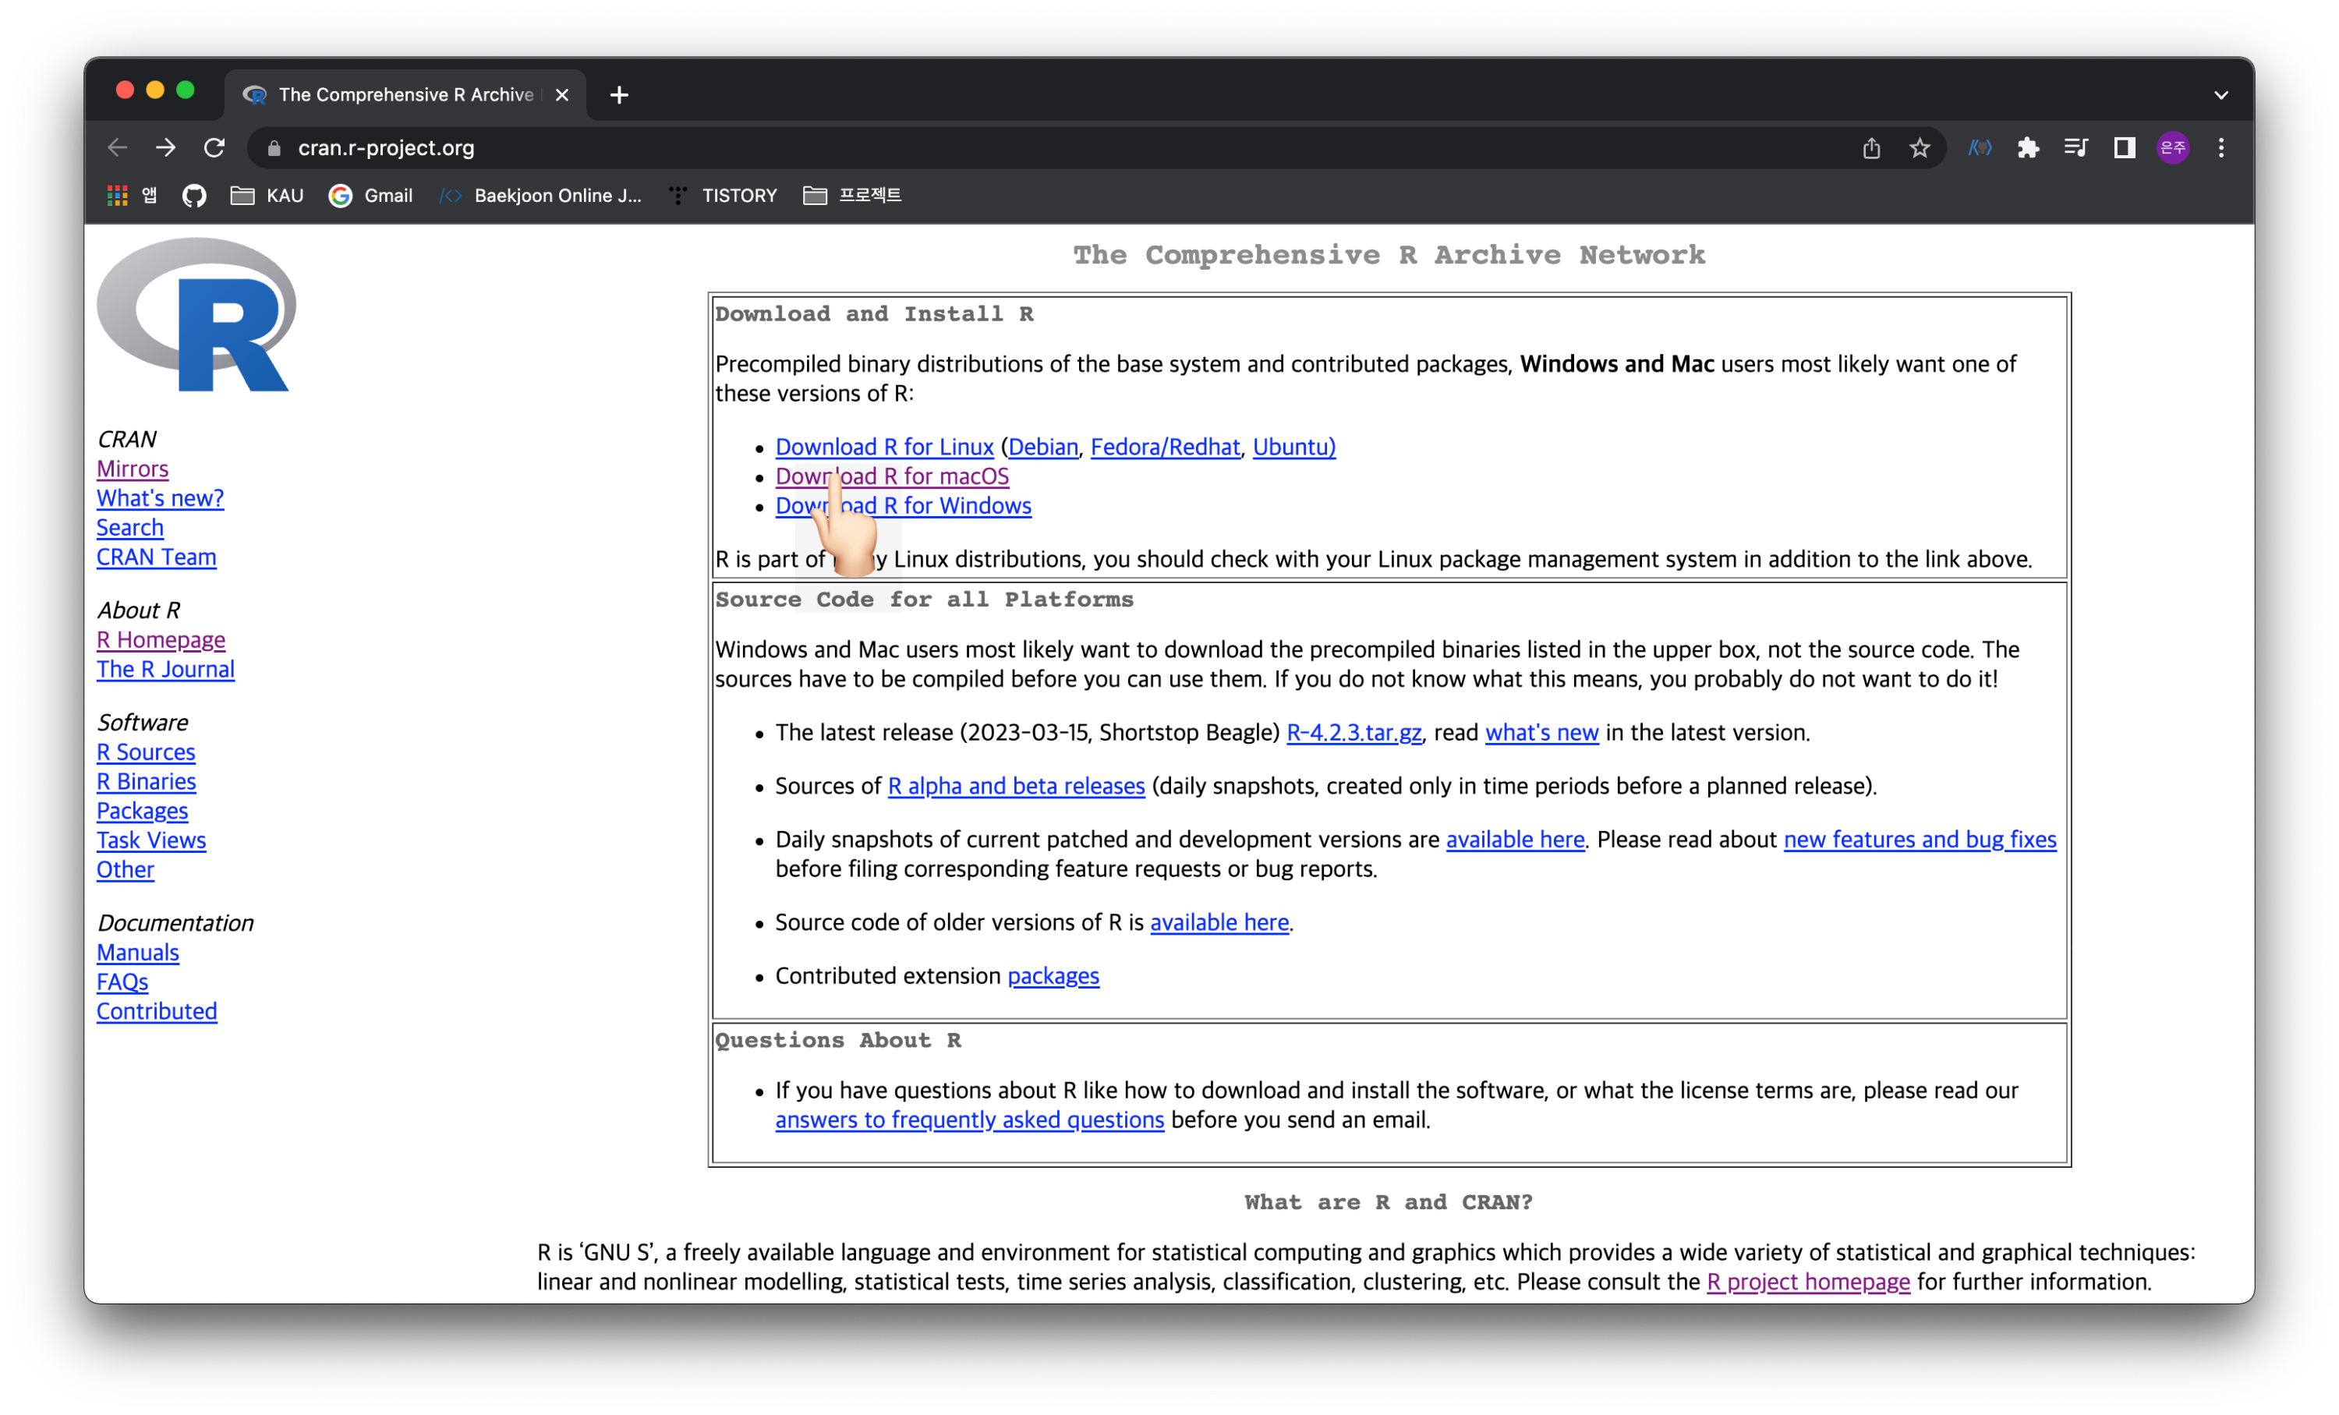Open the R Sources link

[147, 752]
